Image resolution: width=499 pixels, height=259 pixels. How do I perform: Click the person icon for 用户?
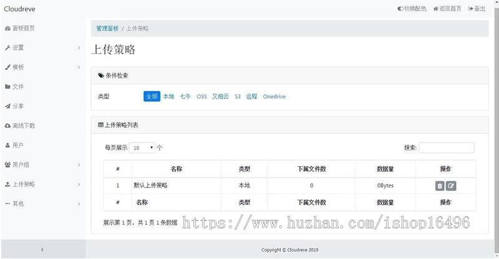[7, 145]
